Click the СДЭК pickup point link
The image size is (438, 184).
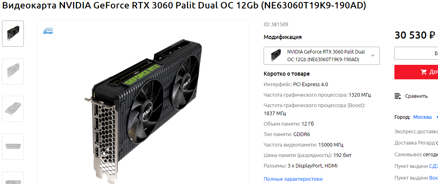click(434, 166)
